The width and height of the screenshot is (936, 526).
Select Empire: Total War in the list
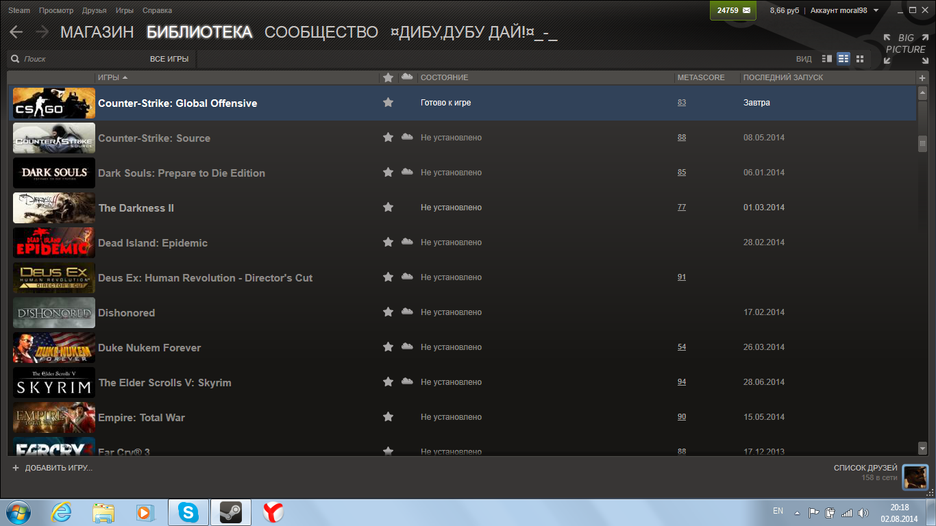pos(463,417)
